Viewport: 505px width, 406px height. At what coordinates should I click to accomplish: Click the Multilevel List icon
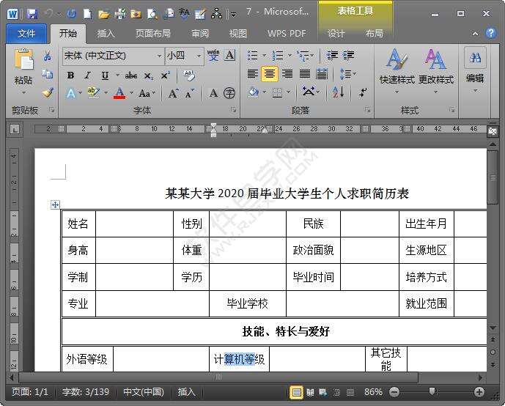(x=303, y=56)
